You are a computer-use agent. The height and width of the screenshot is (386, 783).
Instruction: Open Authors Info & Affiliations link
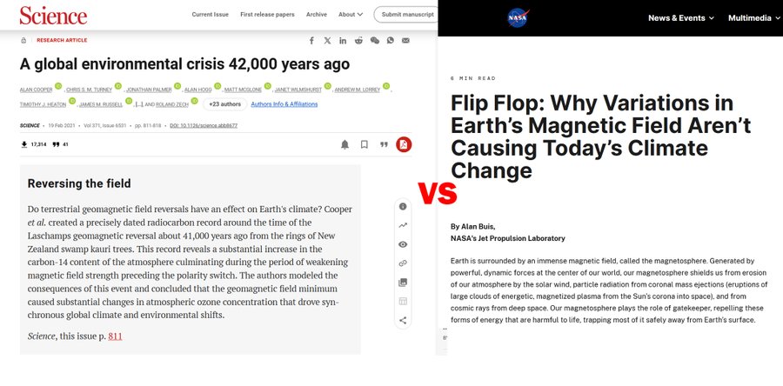click(285, 104)
